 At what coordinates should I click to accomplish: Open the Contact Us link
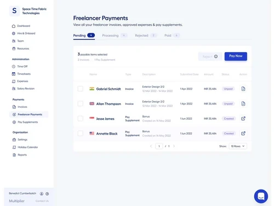coord(42,201)
